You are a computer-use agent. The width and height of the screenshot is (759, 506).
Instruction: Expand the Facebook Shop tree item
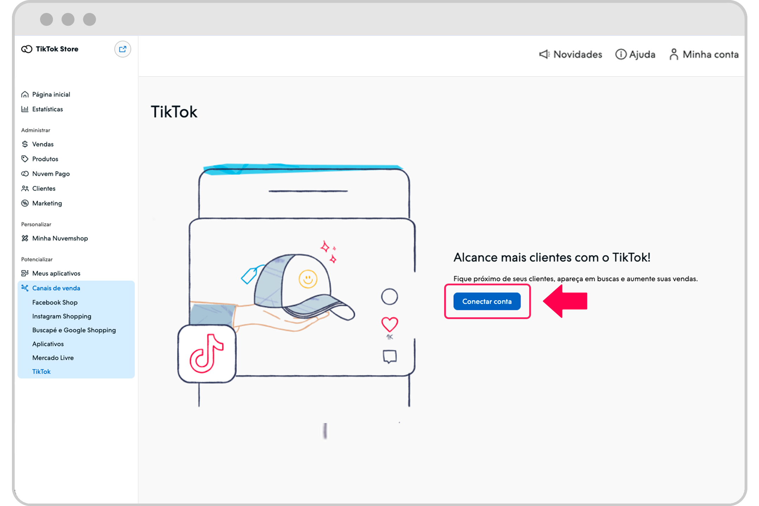pos(54,302)
